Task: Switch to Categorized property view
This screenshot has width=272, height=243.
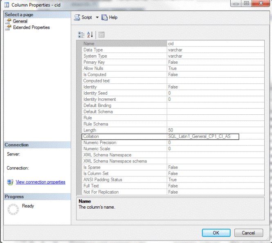Action: point(81,35)
